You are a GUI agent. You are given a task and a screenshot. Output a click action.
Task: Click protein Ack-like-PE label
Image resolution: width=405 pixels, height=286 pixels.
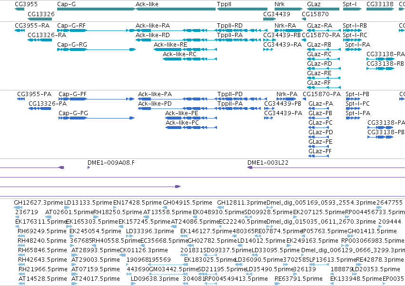(182, 113)
